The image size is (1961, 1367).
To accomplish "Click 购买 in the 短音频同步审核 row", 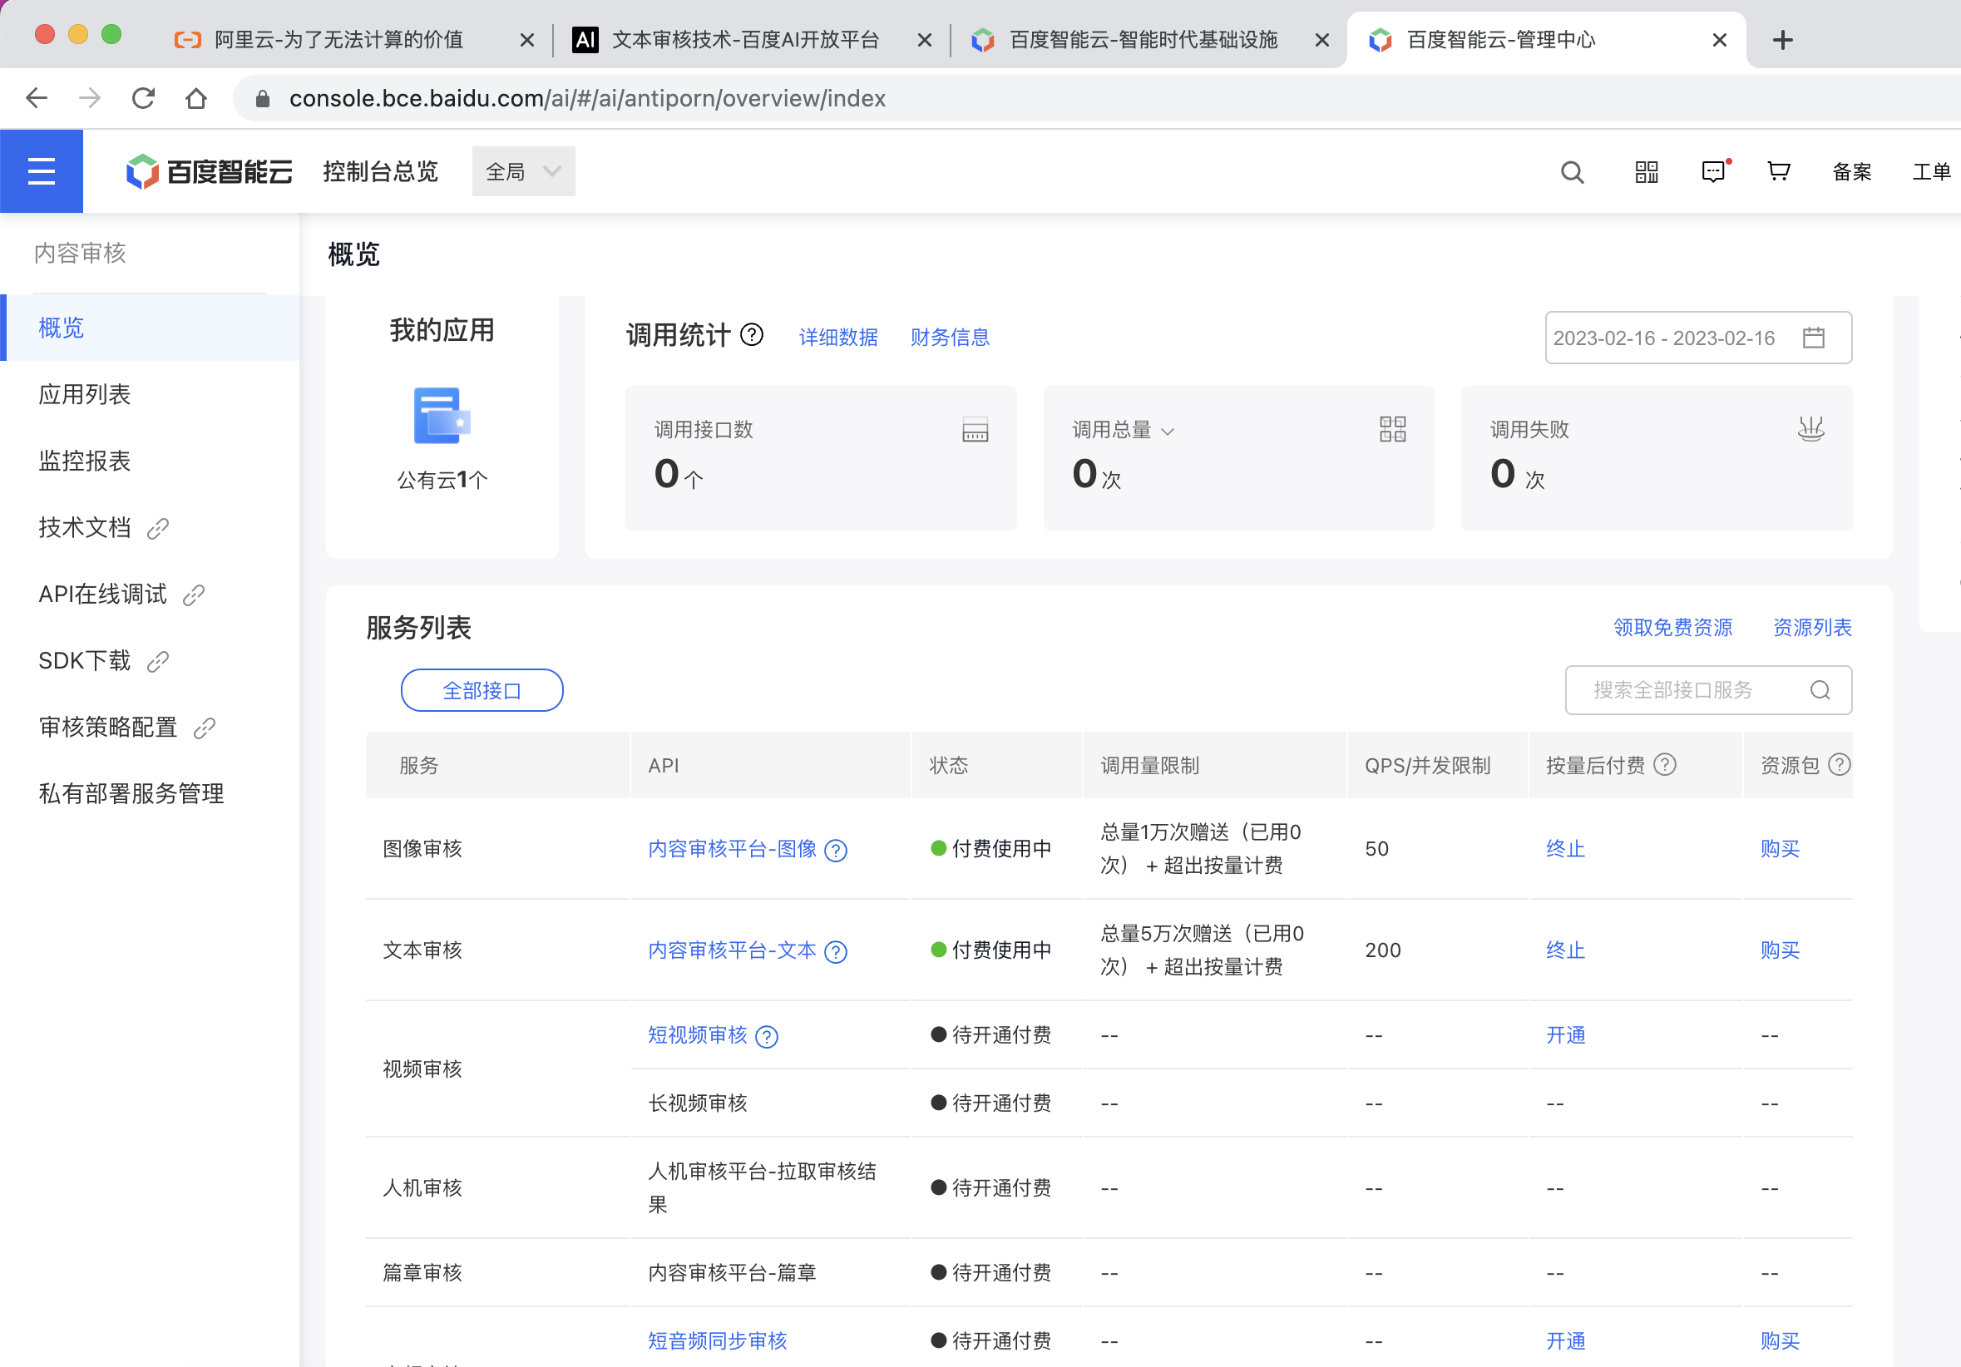I will [x=1780, y=1341].
